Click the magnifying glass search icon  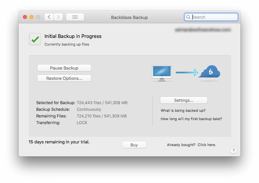tap(188, 17)
